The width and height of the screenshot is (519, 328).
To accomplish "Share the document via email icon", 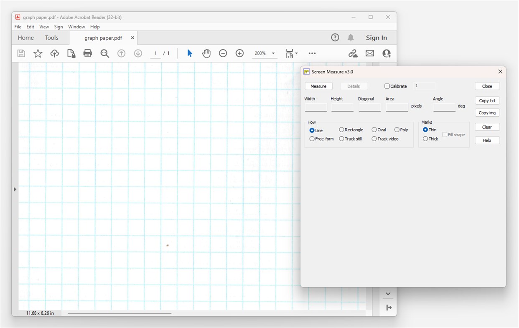I will click(369, 53).
